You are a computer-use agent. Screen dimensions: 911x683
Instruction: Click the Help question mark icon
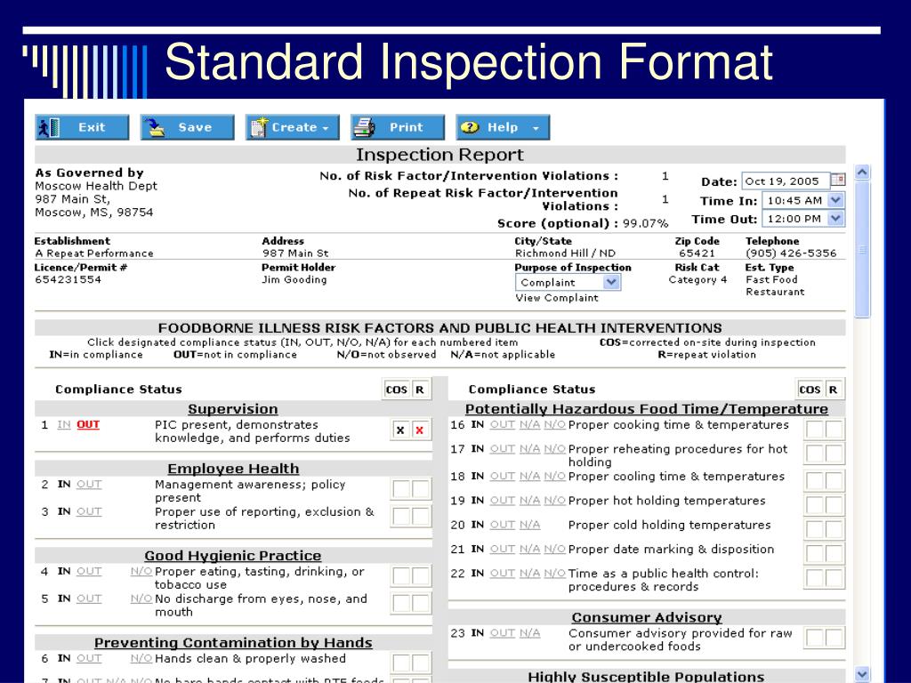pos(470,127)
